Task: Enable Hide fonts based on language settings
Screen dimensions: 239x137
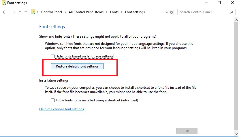Action: [52, 56]
